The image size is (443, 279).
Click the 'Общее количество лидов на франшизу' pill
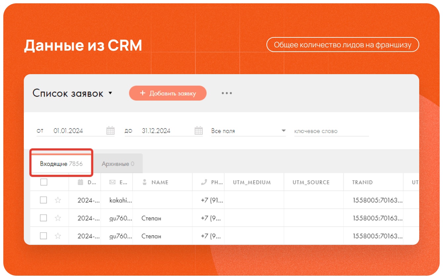[342, 45]
